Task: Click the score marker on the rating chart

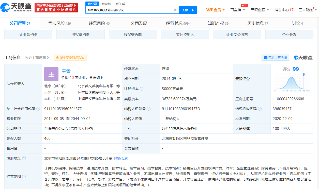Action: point(303,75)
